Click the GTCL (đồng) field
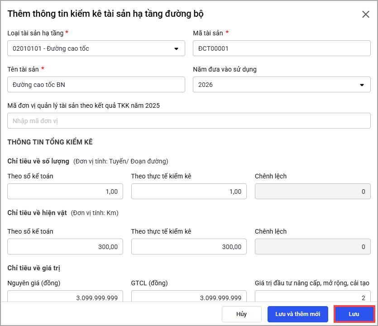This screenshot has height=326, width=378. [x=189, y=297]
